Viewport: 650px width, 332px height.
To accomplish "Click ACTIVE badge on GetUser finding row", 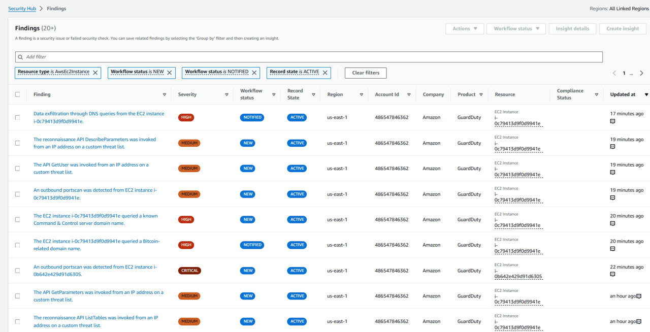I will [x=297, y=169].
